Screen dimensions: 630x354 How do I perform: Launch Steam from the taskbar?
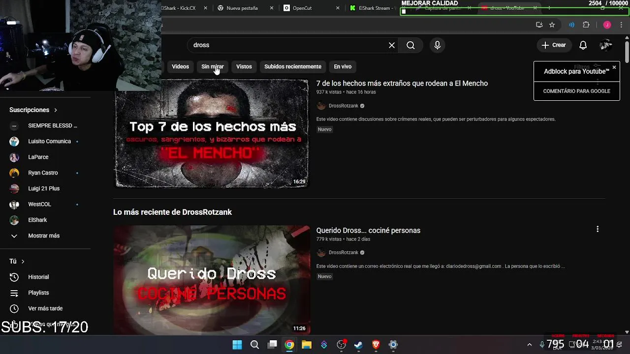pos(358,345)
